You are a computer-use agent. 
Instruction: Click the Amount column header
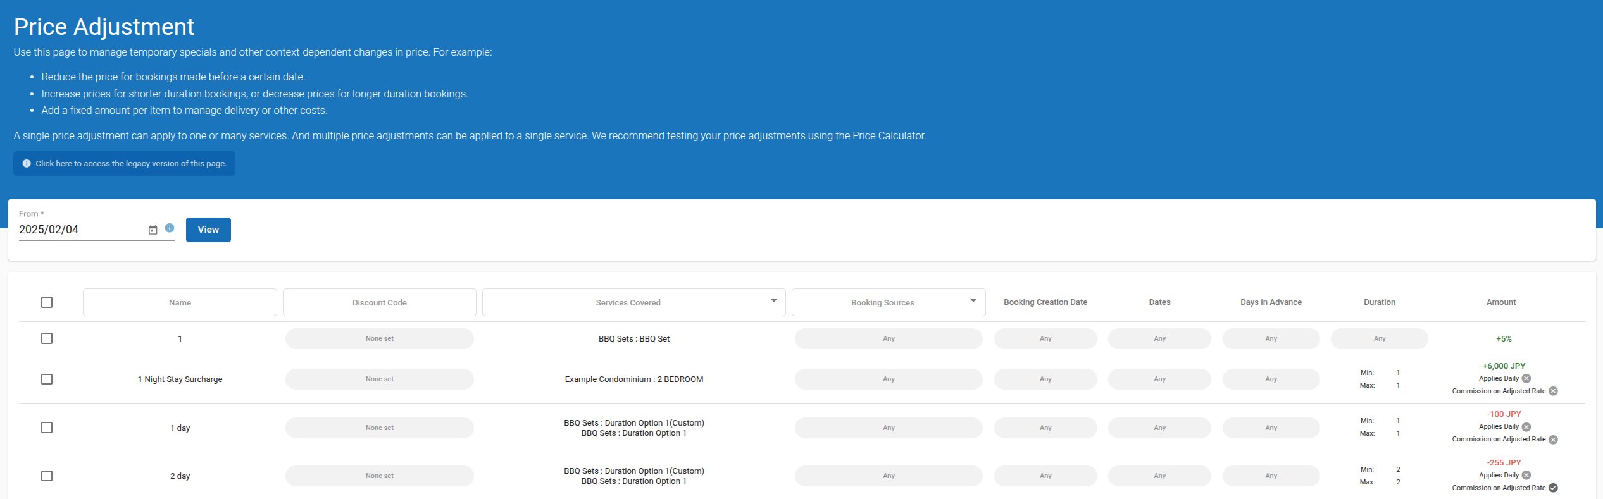1500,302
